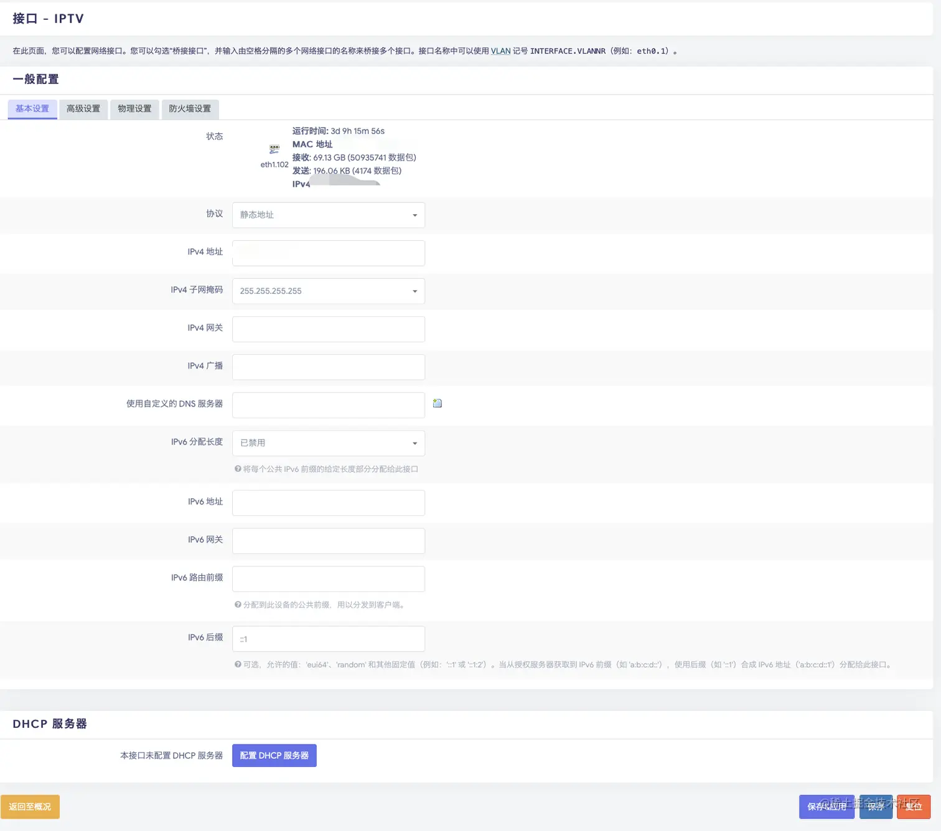941x831 pixels.
Task: Click the 复位 reset button
Action: tap(914, 807)
